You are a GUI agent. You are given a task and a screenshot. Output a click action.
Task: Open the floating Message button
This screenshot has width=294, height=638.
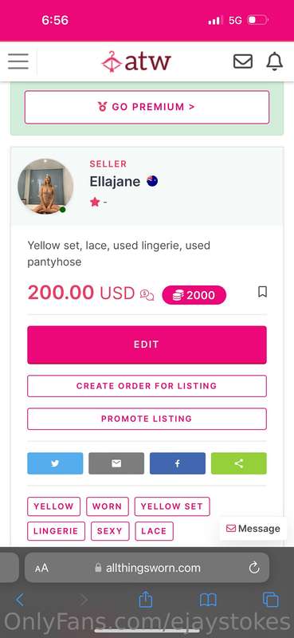coord(253,529)
